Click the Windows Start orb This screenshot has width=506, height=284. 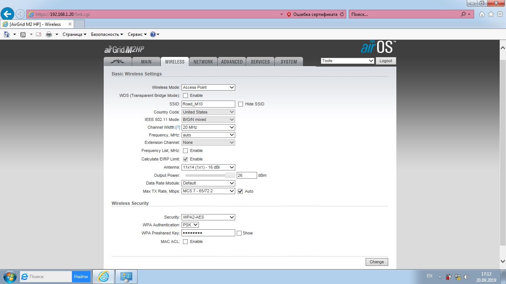pyautogui.click(x=9, y=277)
